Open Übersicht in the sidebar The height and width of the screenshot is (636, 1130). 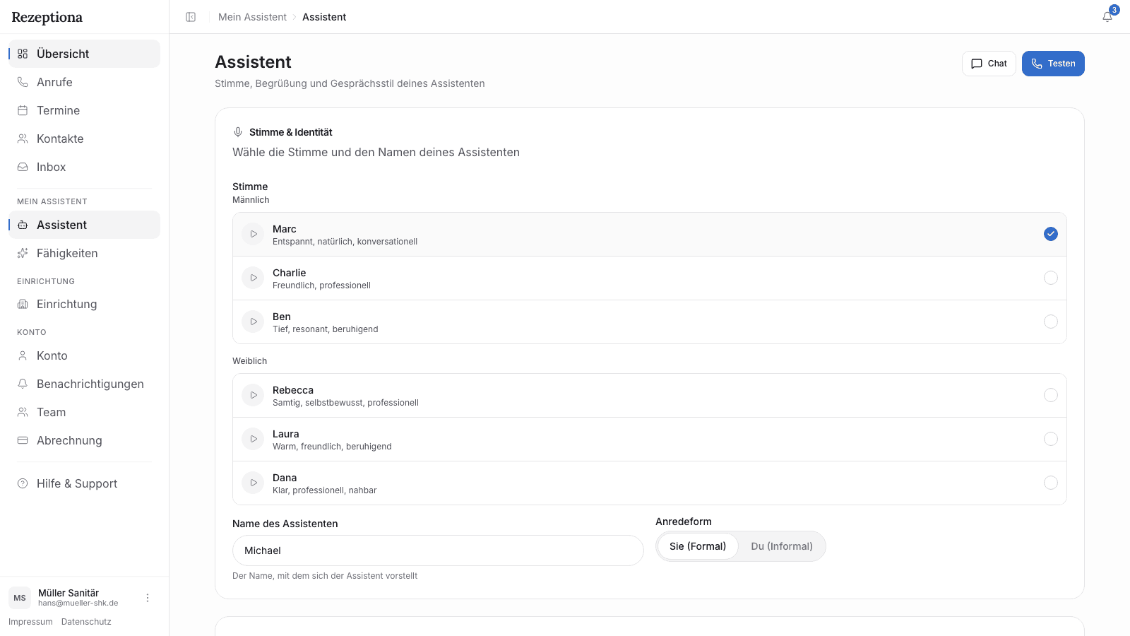[x=84, y=54]
